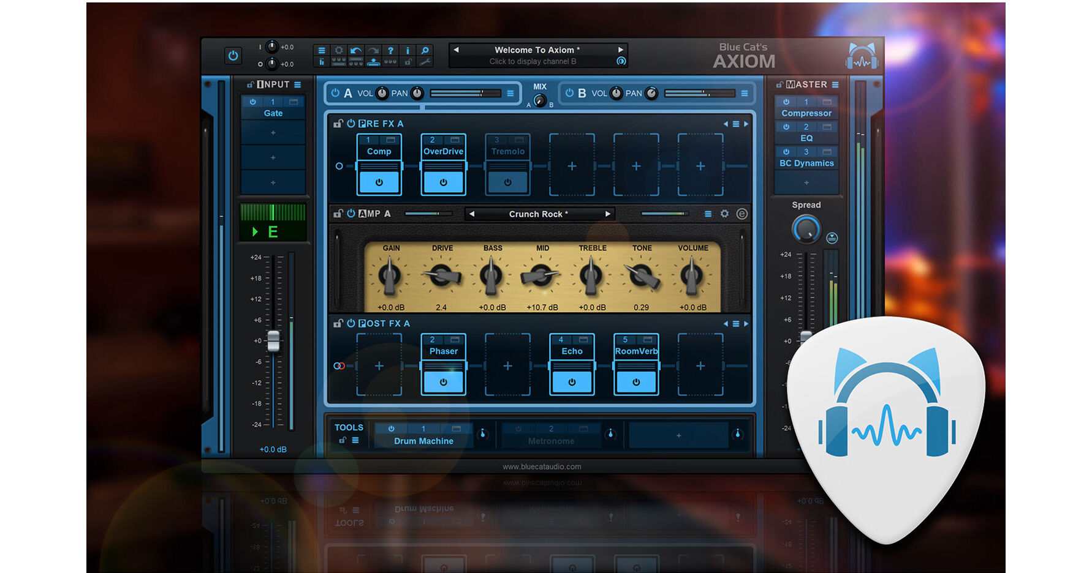Click the TOOLS lock icon
The width and height of the screenshot is (1092, 573).
pyautogui.click(x=343, y=440)
